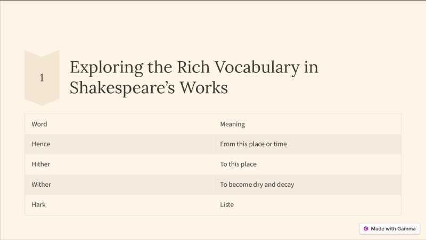Viewport: 426px width, 240px height.
Task: Click the slide title about Shakespeare's vocabulary
Action: click(x=194, y=77)
